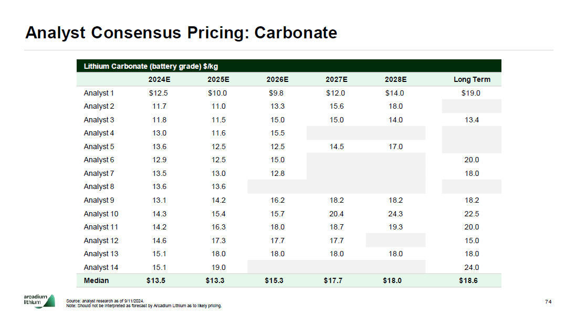576x324 pixels.
Task: Click the Analyst 14 row label
Action: [x=101, y=267]
